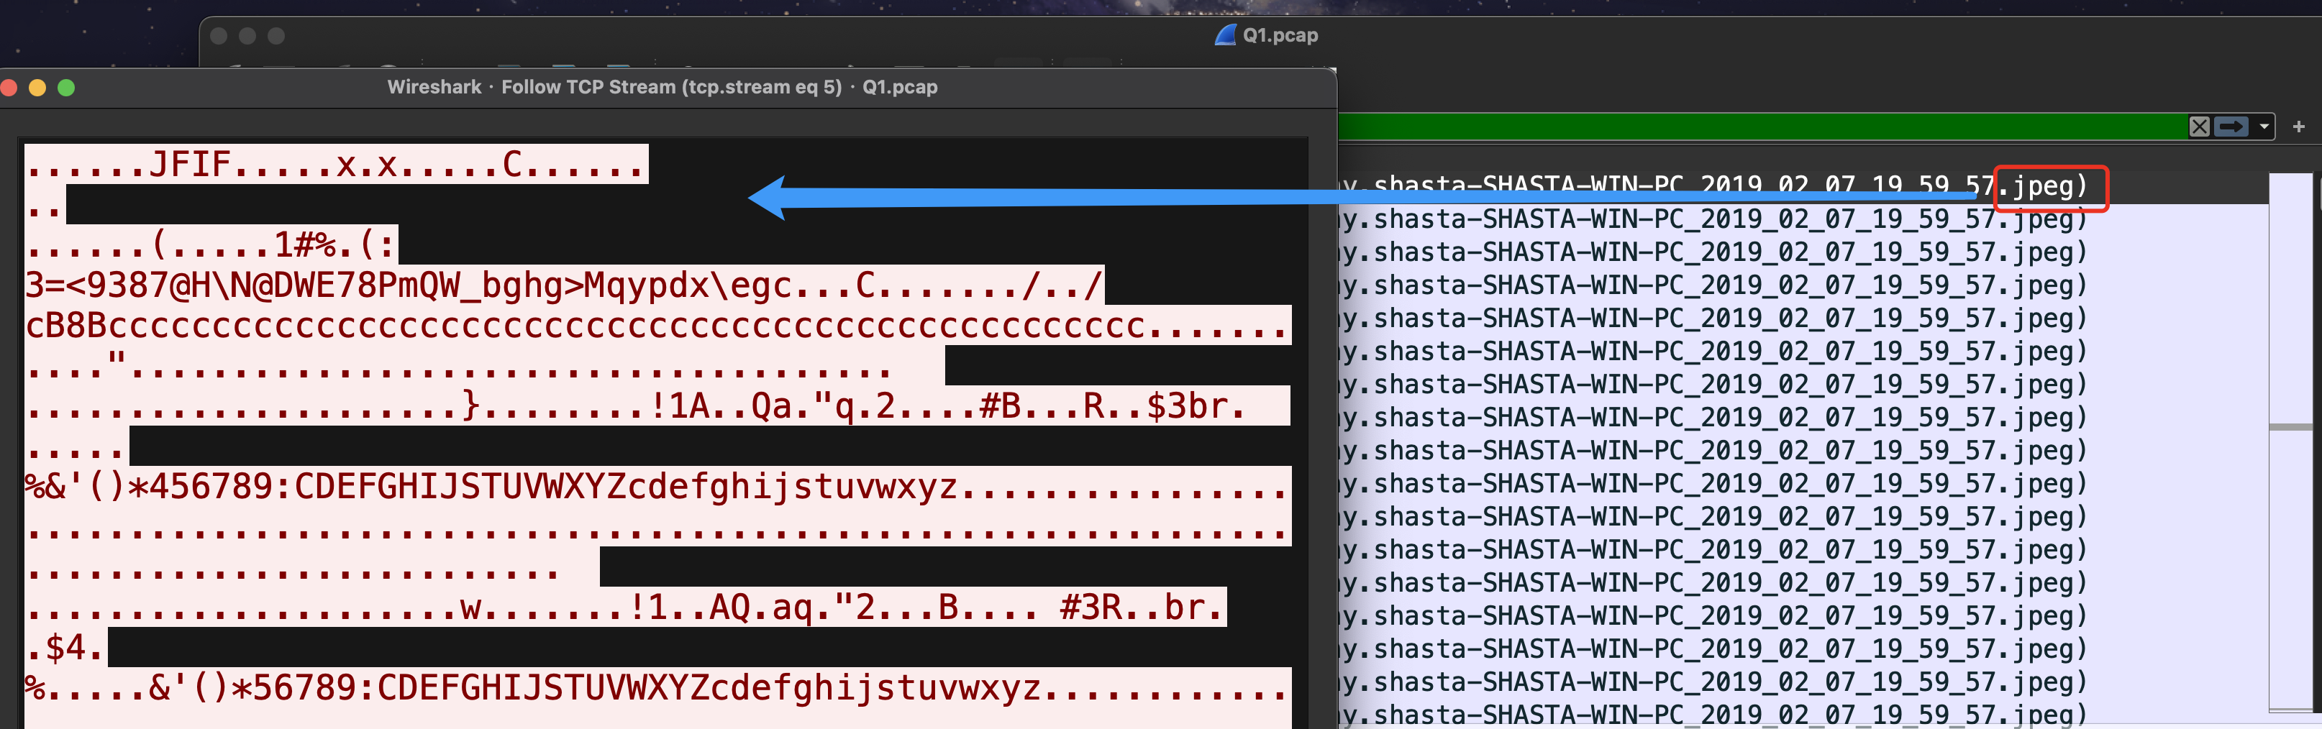Click the Wireshark fin icon beside Q1.pcap
The height and width of the screenshot is (729, 2322).
coord(1225,35)
